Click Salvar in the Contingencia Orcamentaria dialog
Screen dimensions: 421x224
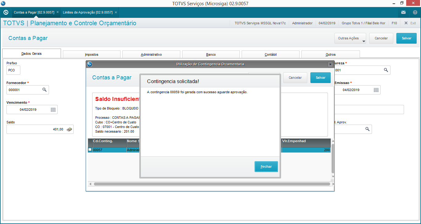[321, 78]
